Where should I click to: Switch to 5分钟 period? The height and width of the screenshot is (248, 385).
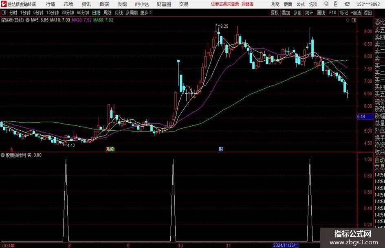click(38, 13)
